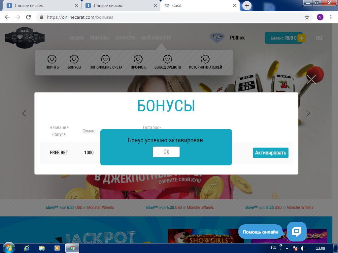
Task: Go to previous banner slide arrow
Action: [24, 113]
